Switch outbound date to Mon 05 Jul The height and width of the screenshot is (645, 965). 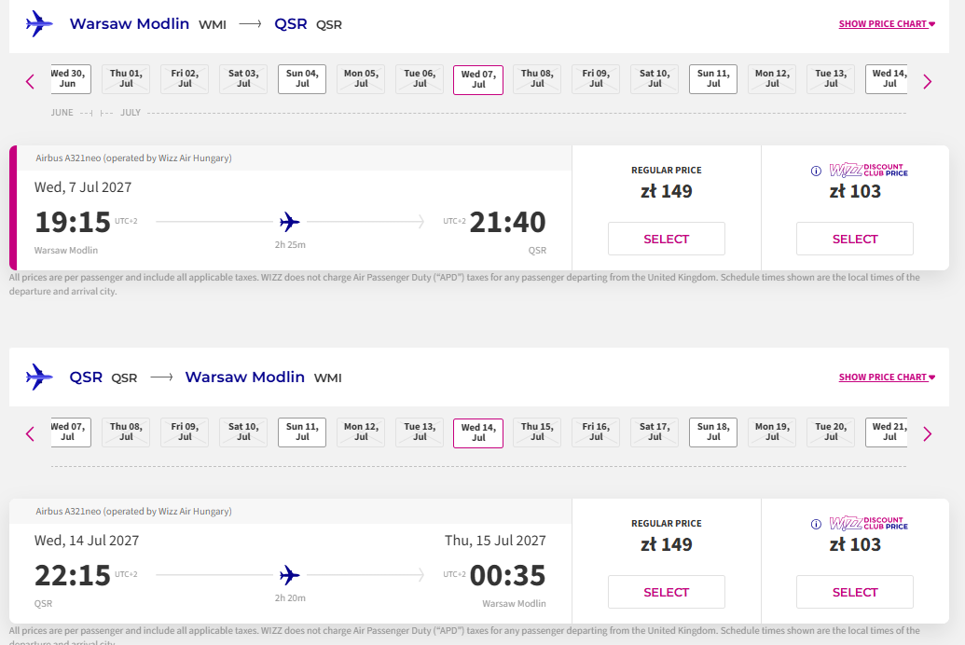pyautogui.click(x=361, y=79)
